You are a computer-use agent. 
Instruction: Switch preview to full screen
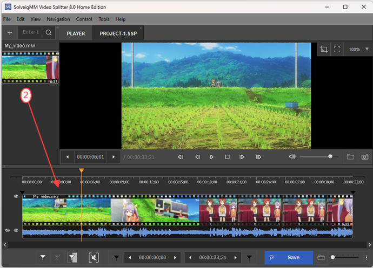pyautogui.click(x=337, y=50)
